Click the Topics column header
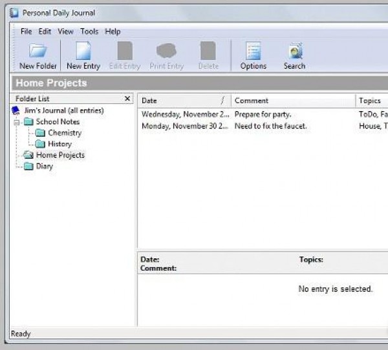This screenshot has height=350, width=388. (372, 101)
